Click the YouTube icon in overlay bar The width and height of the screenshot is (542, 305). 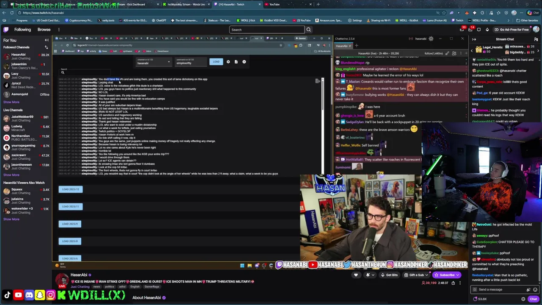point(18,295)
